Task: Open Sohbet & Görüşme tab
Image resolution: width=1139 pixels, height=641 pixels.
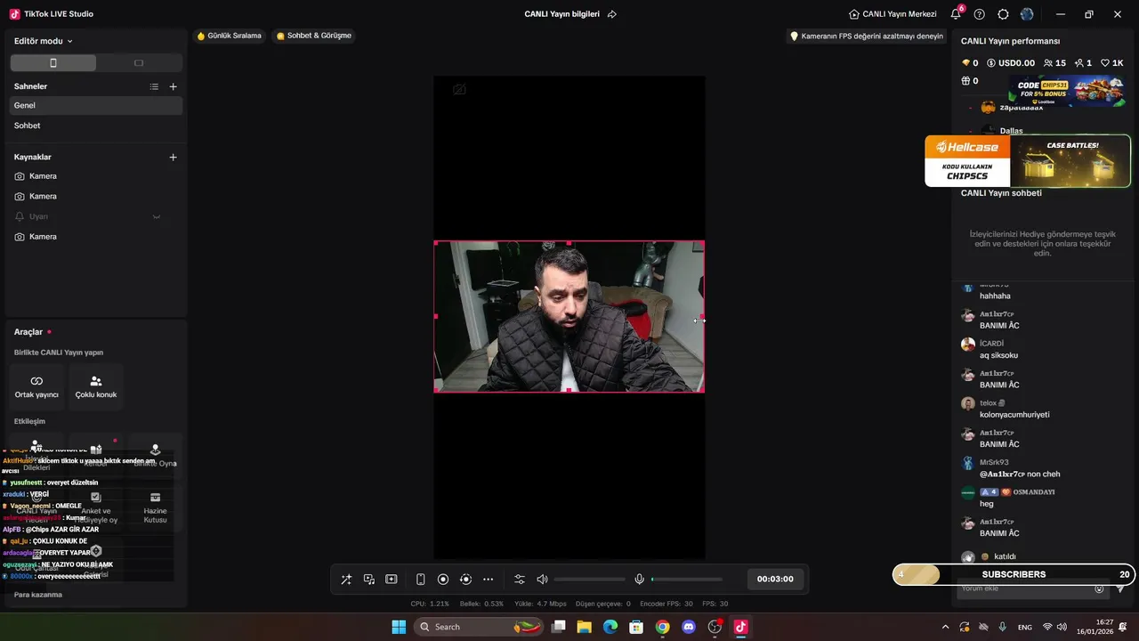Action: click(x=314, y=36)
